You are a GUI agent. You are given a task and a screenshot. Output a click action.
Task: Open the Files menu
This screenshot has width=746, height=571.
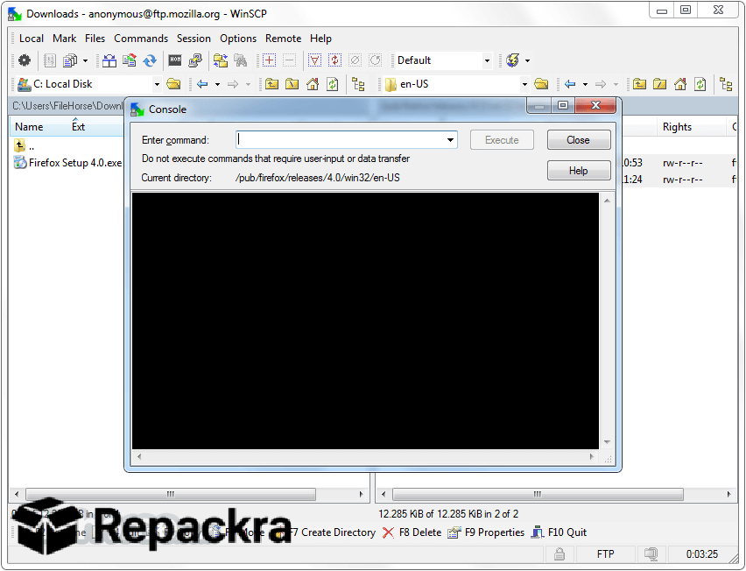(x=95, y=39)
